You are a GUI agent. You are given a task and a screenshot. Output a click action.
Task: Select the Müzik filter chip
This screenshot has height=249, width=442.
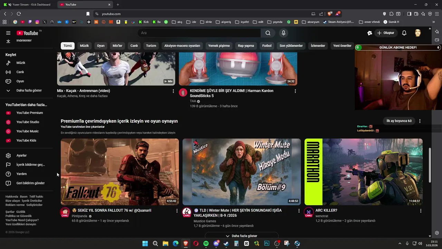84,46
